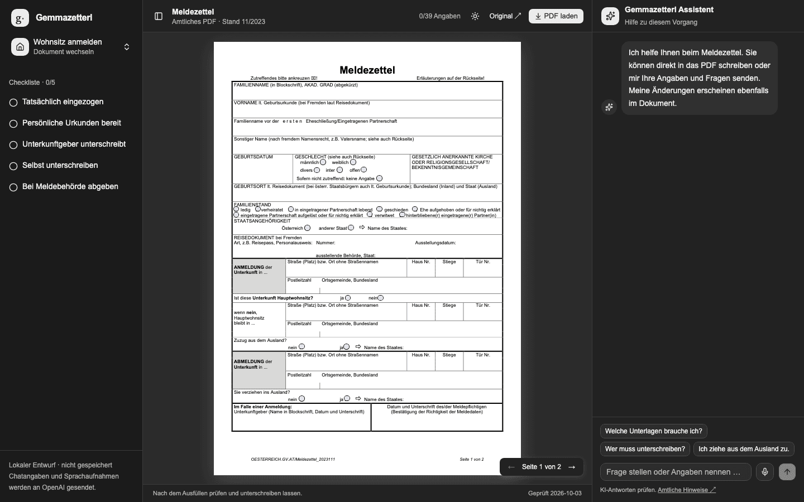The height and width of the screenshot is (502, 804).
Task: Check off 'Bei Meldebehörde abgeben'
Action: [x=13, y=187]
